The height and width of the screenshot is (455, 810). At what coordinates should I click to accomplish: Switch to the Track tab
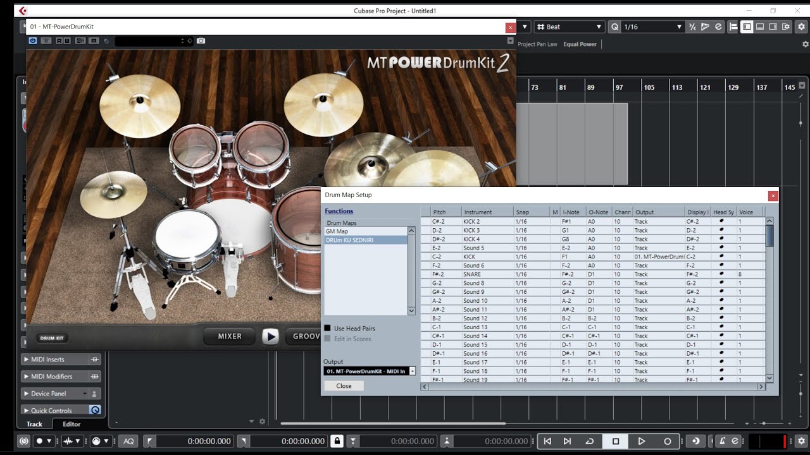pyautogui.click(x=34, y=424)
